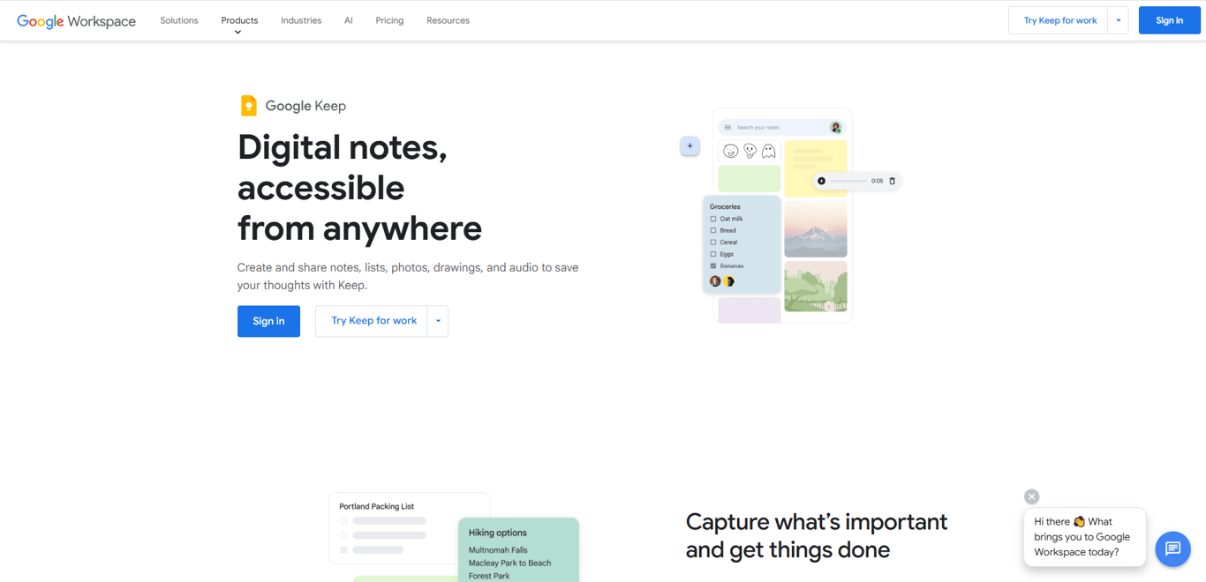Click Try Keep for work hero button

[373, 321]
